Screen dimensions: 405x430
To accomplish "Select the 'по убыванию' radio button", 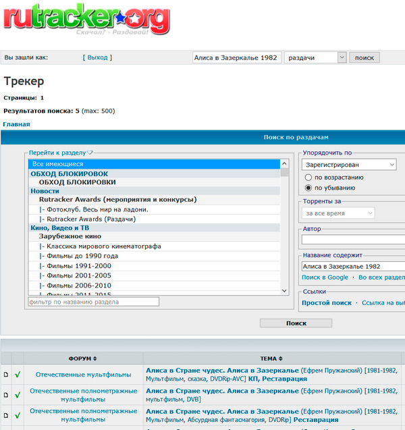I will 309,188.
